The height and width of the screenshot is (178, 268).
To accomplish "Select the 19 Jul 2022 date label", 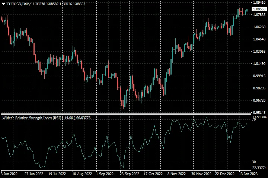I will pos(57,174).
